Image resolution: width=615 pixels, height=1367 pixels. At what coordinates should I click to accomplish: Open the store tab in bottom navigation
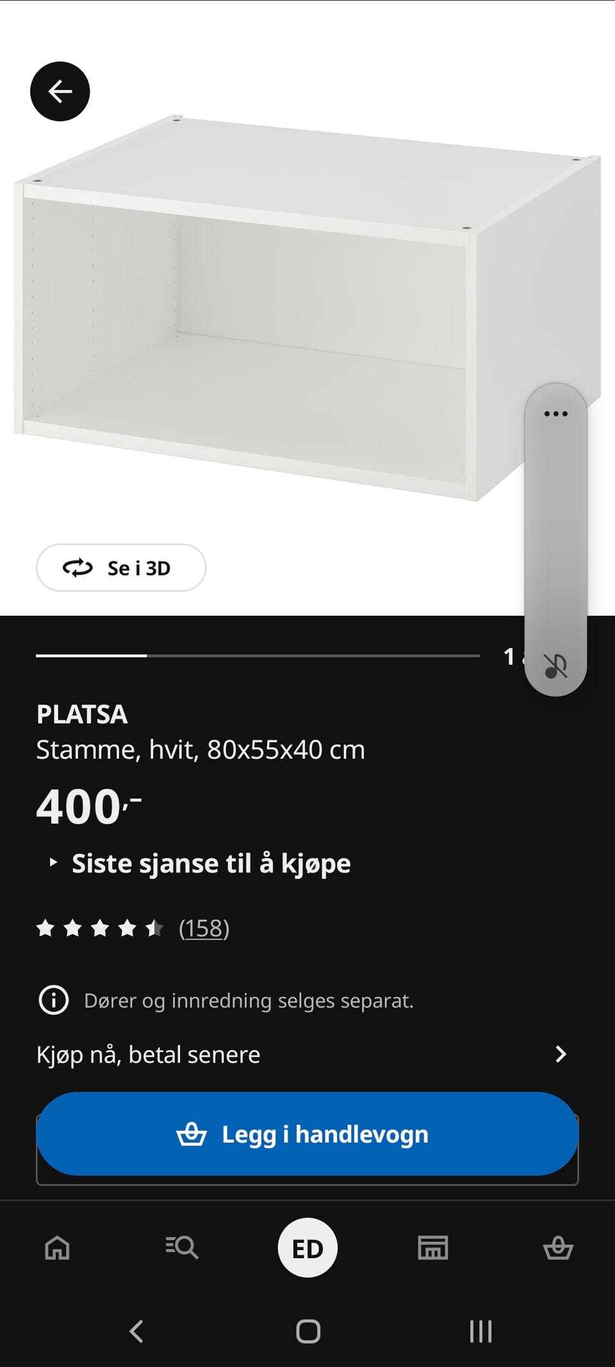[433, 1248]
